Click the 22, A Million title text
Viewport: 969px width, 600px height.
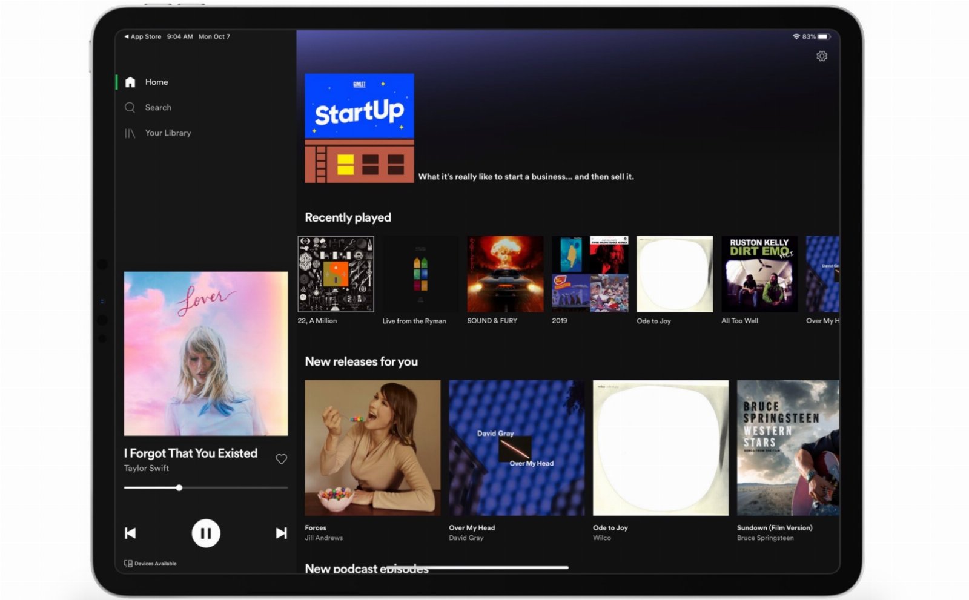[x=317, y=321]
